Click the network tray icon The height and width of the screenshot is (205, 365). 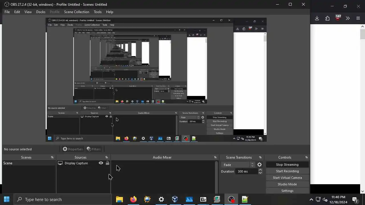coord(318,200)
